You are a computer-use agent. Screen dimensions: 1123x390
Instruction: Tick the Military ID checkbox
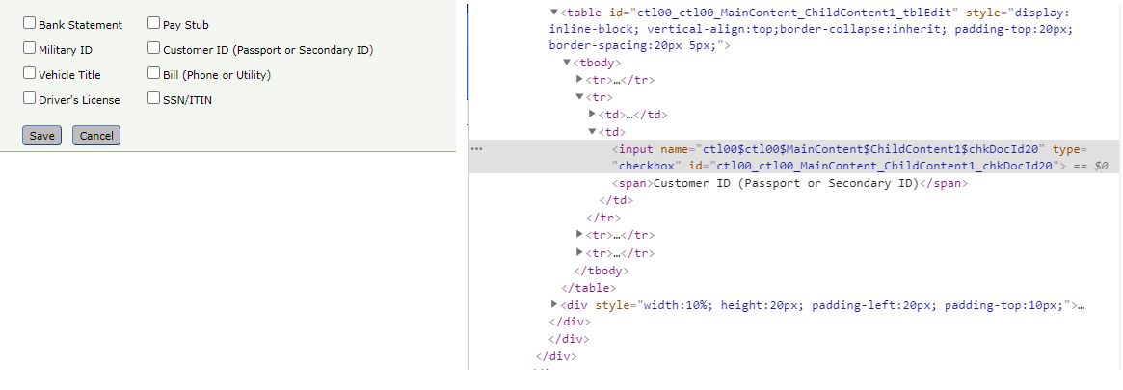tap(29, 48)
